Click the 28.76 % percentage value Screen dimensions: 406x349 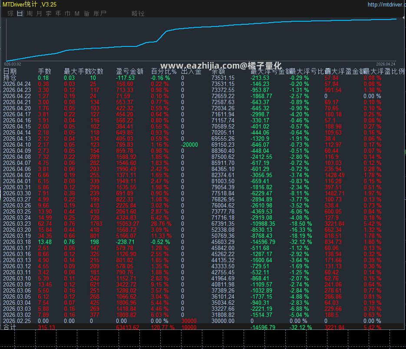161,224
